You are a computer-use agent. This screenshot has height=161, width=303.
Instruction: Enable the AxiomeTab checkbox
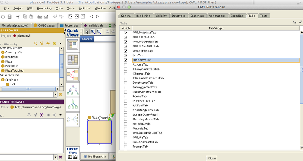[126, 64]
